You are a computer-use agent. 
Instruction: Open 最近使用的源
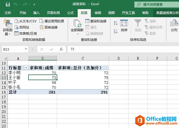click(x=52, y=21)
